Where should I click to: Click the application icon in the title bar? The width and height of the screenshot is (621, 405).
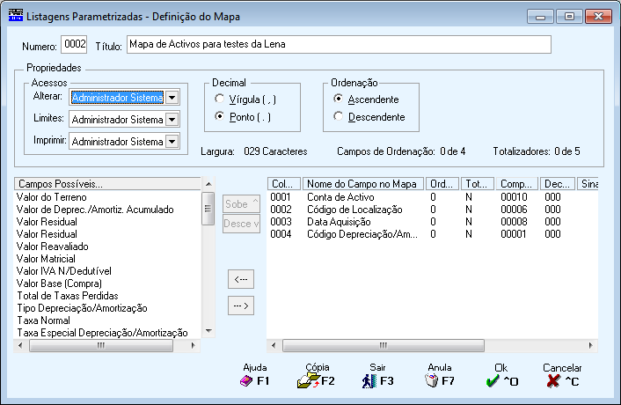tap(16, 16)
